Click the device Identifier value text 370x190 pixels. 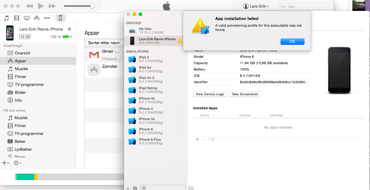click(274, 82)
